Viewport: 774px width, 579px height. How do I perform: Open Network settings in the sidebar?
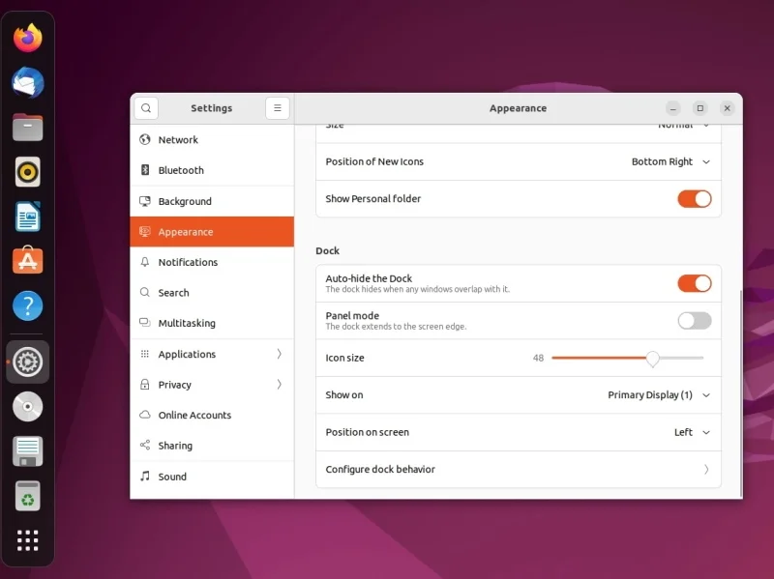point(180,139)
